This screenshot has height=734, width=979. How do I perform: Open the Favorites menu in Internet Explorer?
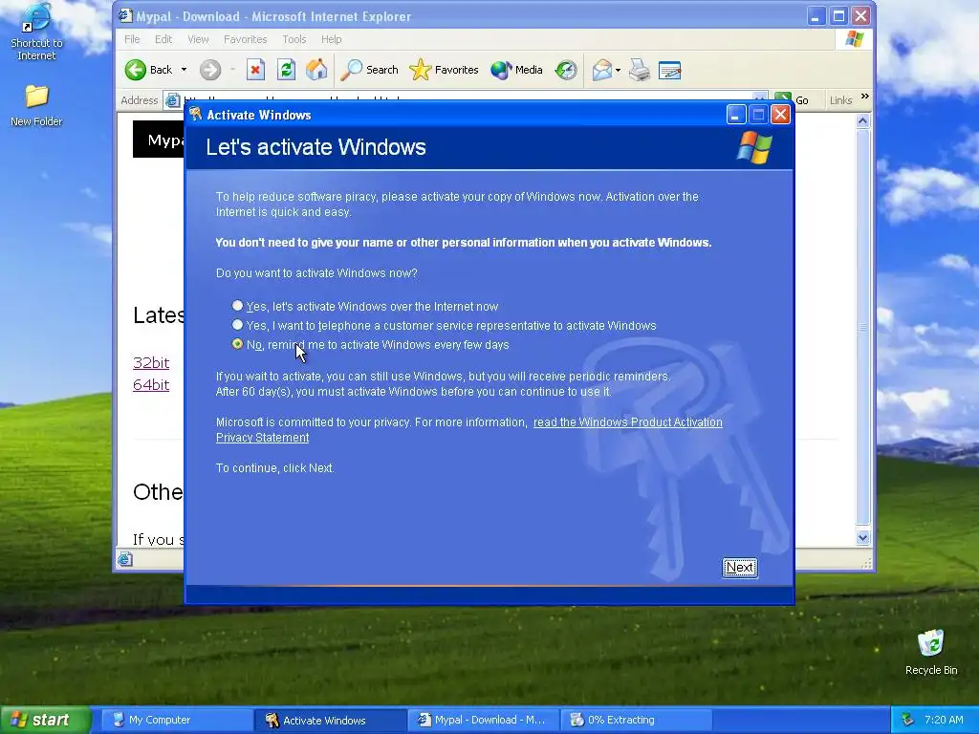(246, 39)
